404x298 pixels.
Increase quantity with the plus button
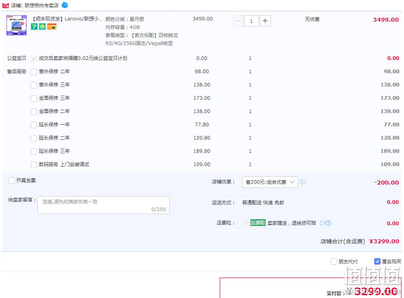pos(265,21)
